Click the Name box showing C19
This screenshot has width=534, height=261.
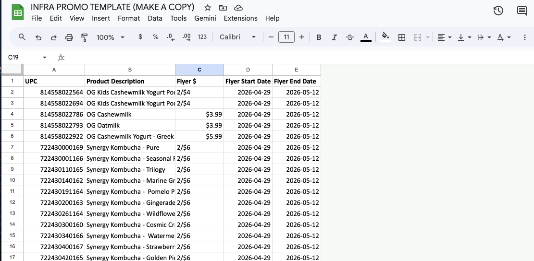[23, 58]
